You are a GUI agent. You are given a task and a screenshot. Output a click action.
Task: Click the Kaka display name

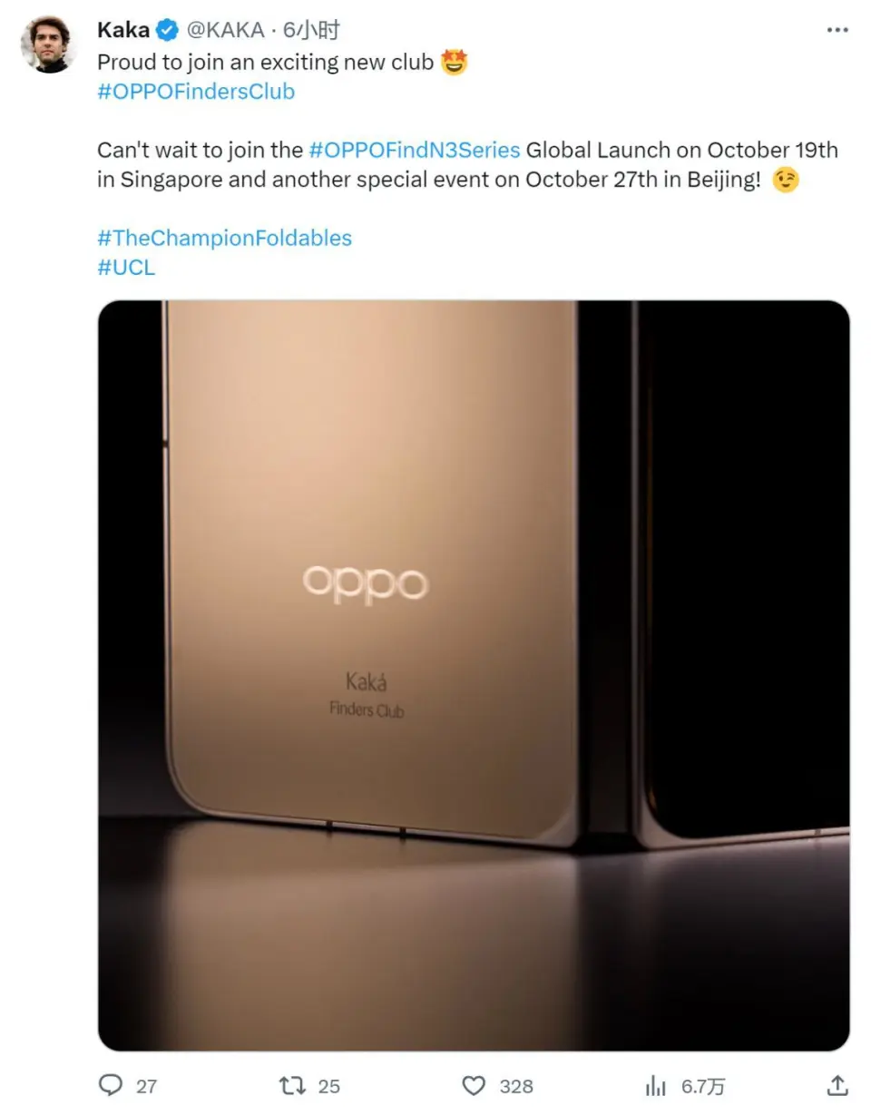122,30
